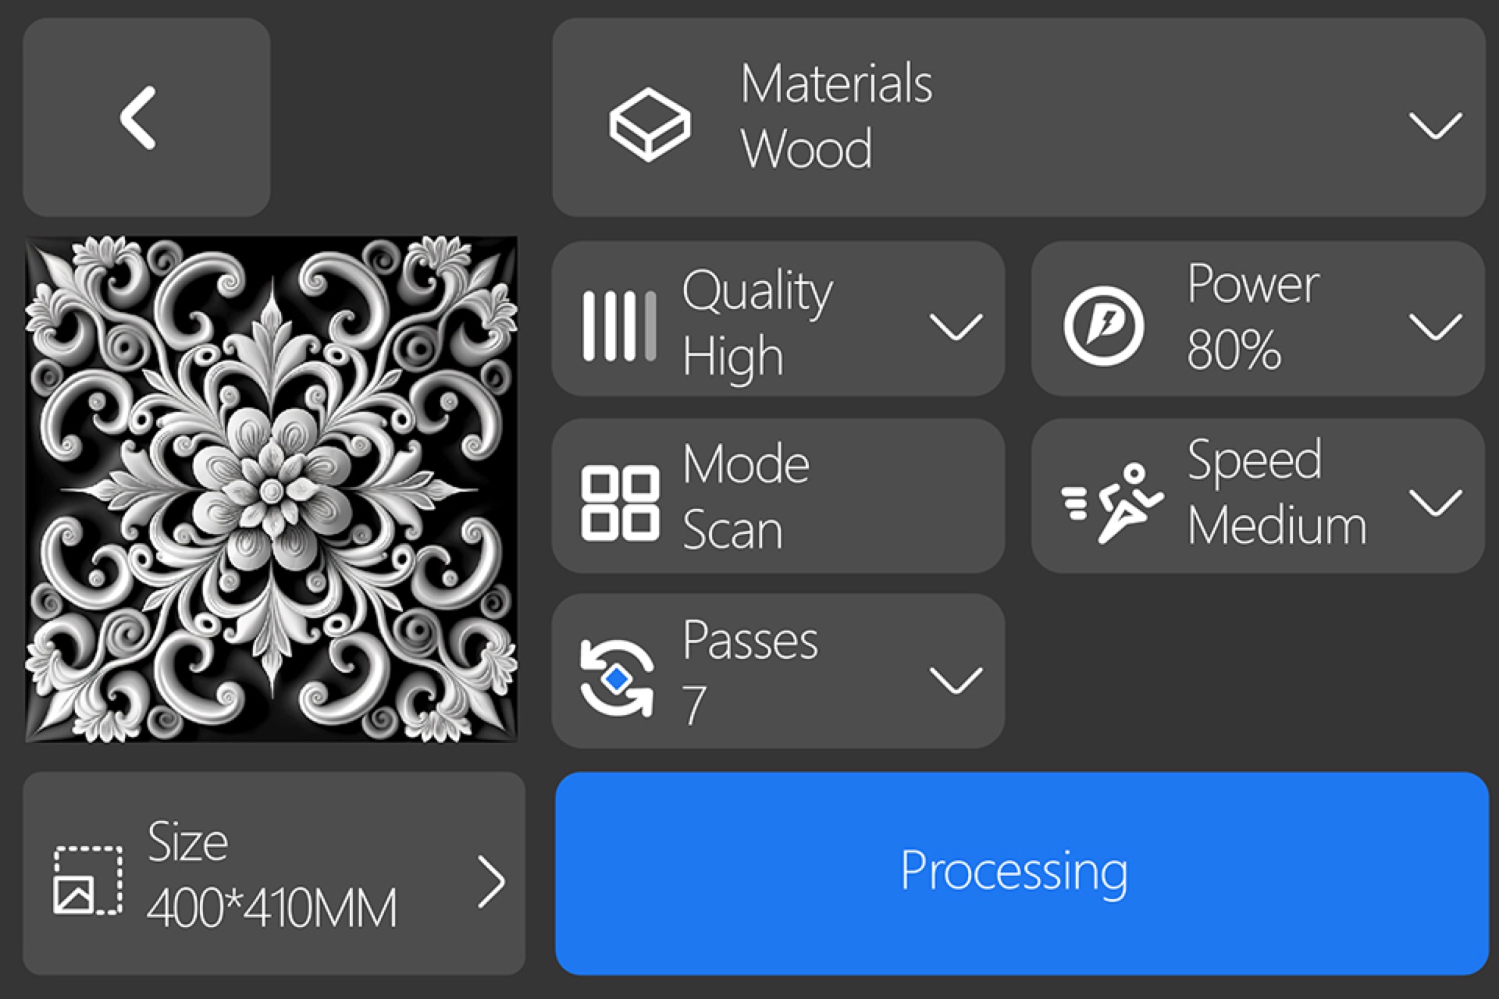Expand the Materials dropdown chevron

click(x=1435, y=125)
